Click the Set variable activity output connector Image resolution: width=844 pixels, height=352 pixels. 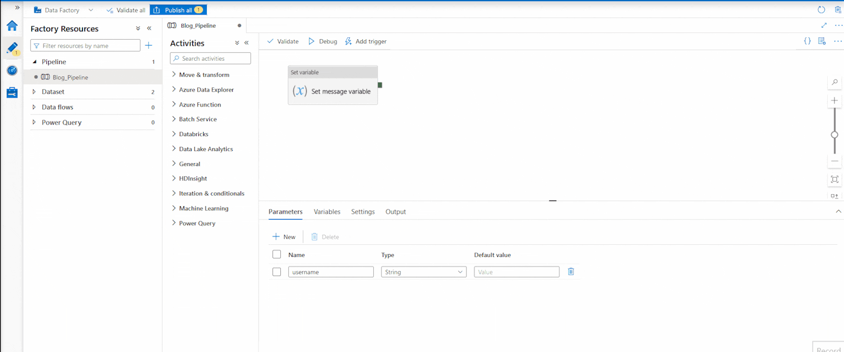tap(380, 85)
